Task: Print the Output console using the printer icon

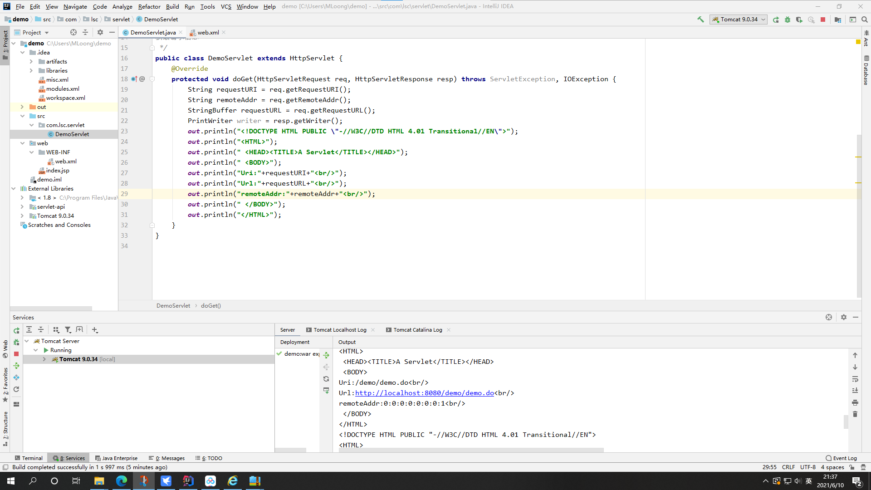Action: pos(855,402)
